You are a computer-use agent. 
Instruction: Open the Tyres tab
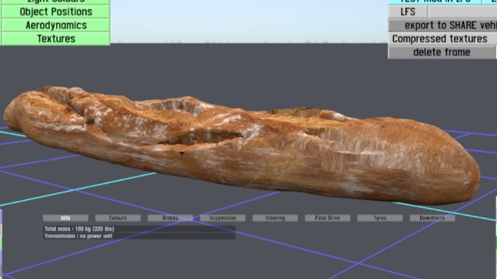point(380,218)
